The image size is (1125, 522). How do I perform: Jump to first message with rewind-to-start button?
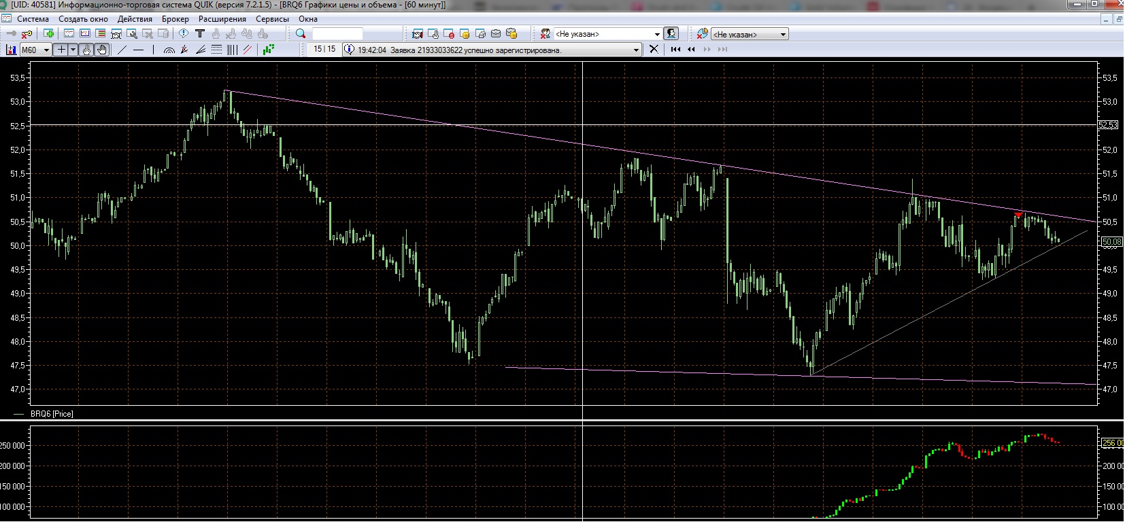(675, 49)
